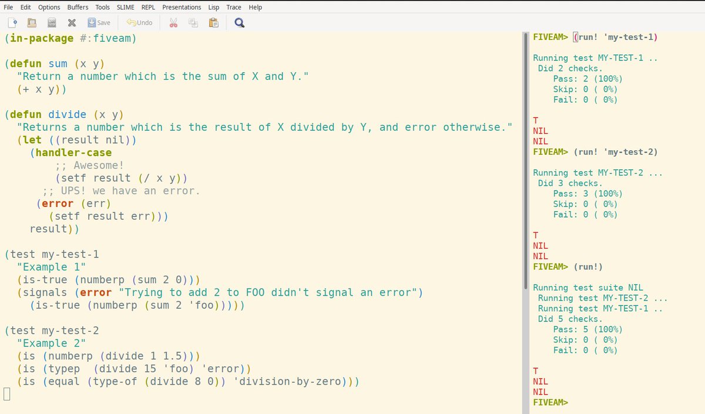Open the Tools menu
This screenshot has width=705, height=414.
click(103, 7)
